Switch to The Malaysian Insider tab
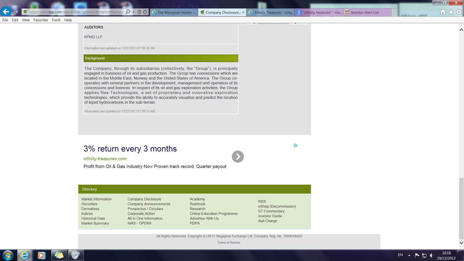The width and height of the screenshot is (464, 261). [174, 12]
